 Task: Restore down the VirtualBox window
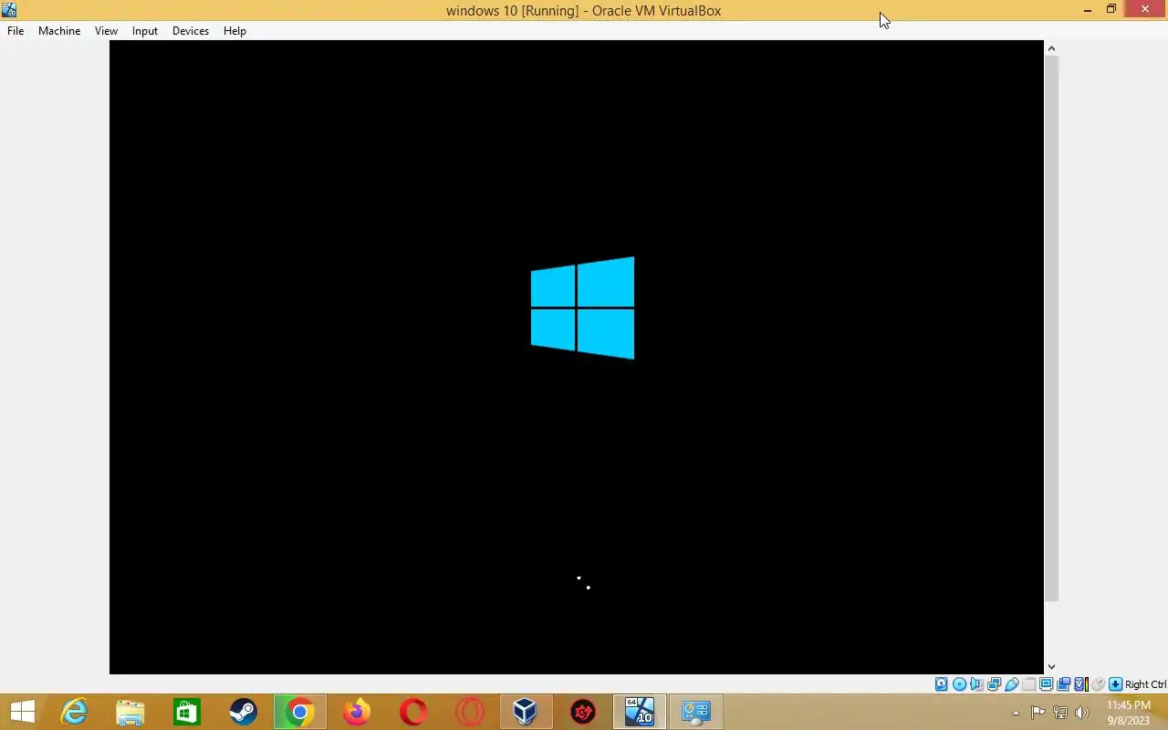coord(1111,10)
